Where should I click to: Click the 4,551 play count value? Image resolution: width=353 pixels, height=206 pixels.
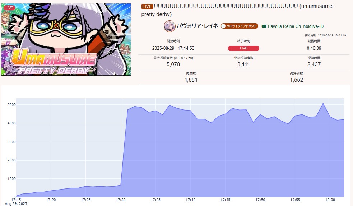[191, 80]
